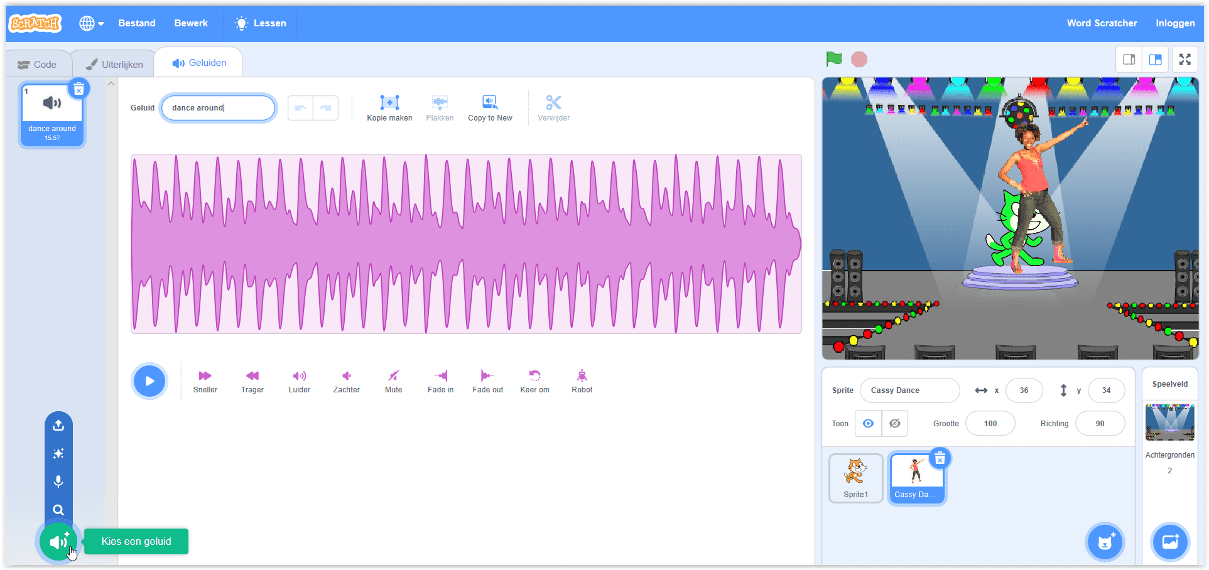
Task: Switch to small stage layout
Action: 1129,60
